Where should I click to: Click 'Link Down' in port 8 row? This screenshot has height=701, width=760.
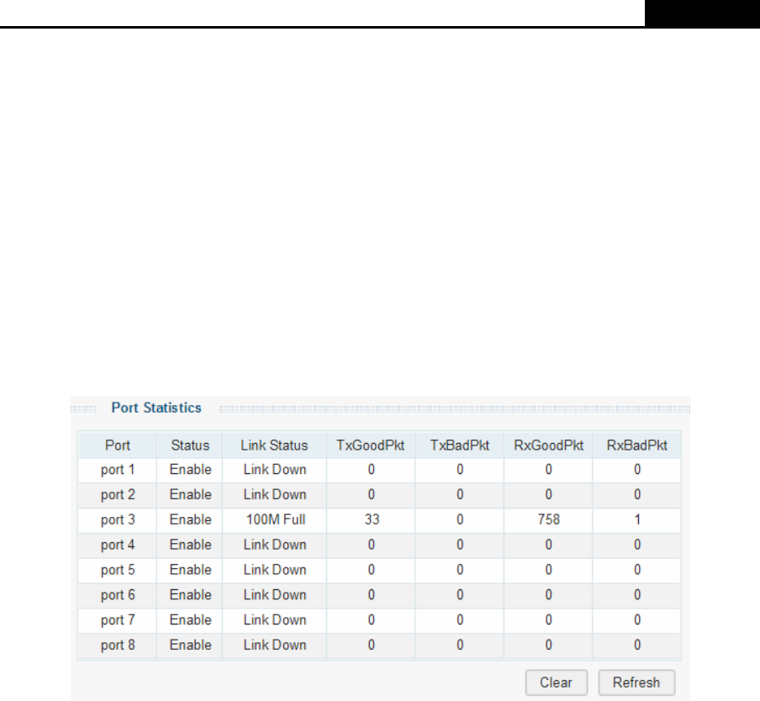[275, 646]
